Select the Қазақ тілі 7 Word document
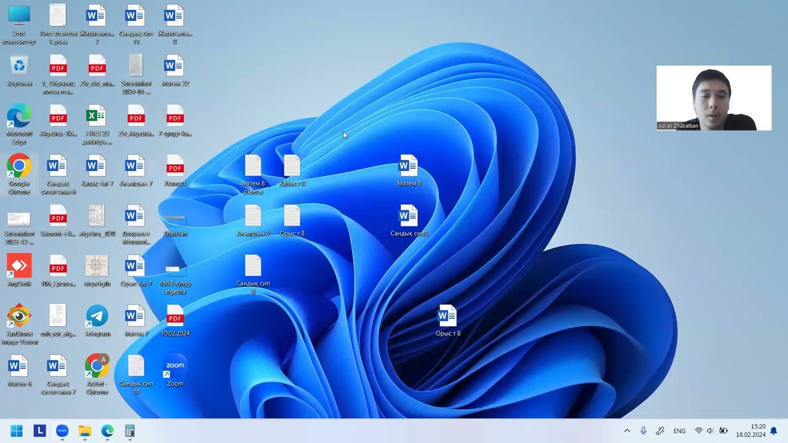Viewport: 788px width, 443px height. (x=97, y=170)
